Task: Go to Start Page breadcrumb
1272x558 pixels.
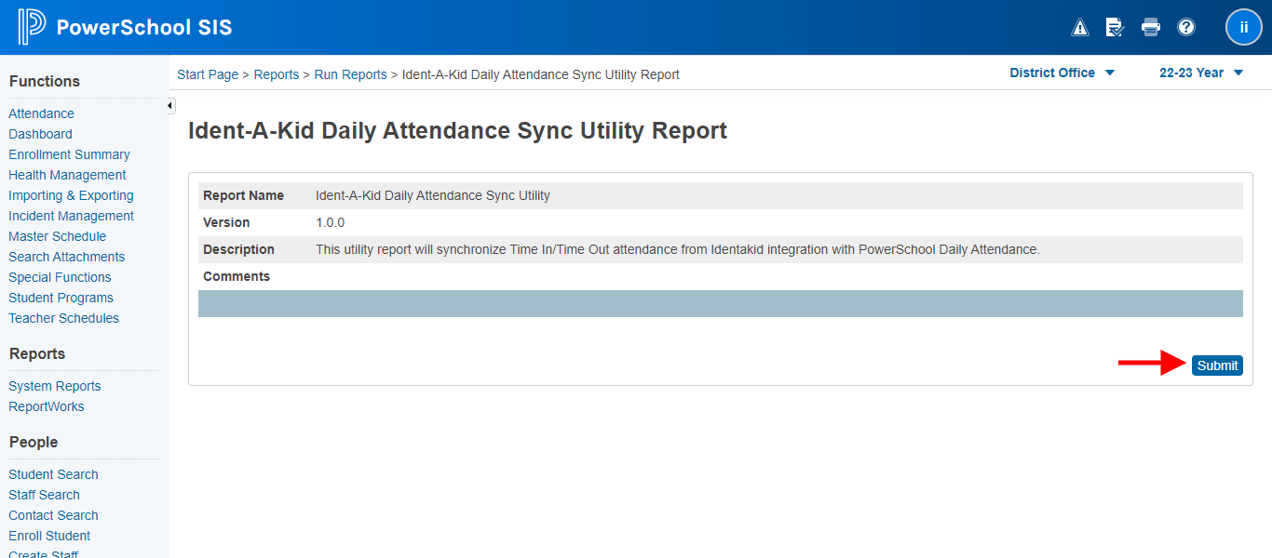Action: click(x=208, y=74)
